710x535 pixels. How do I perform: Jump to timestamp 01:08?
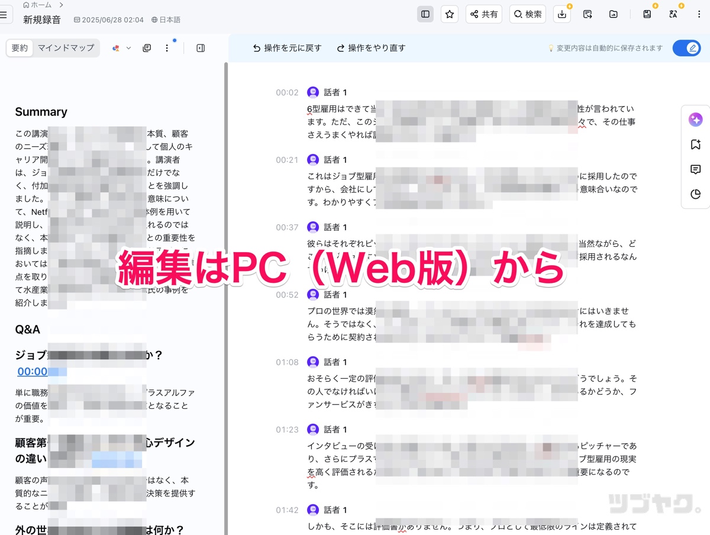[x=287, y=362]
